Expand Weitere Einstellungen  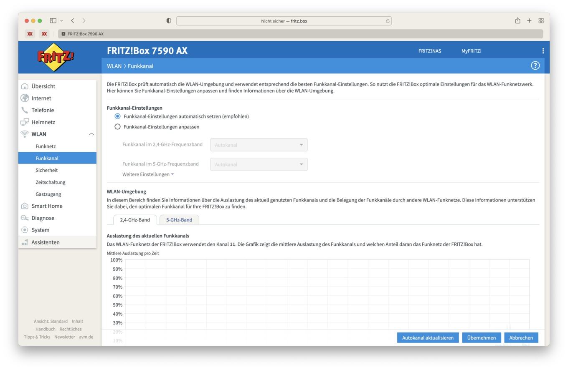148,174
